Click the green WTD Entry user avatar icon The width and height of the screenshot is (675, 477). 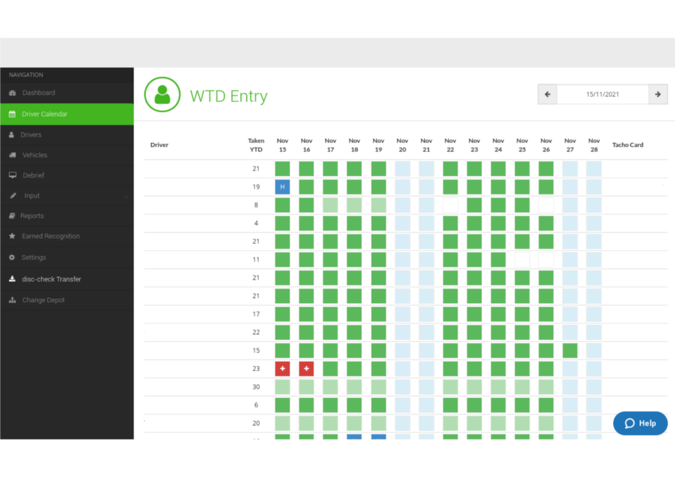click(162, 95)
